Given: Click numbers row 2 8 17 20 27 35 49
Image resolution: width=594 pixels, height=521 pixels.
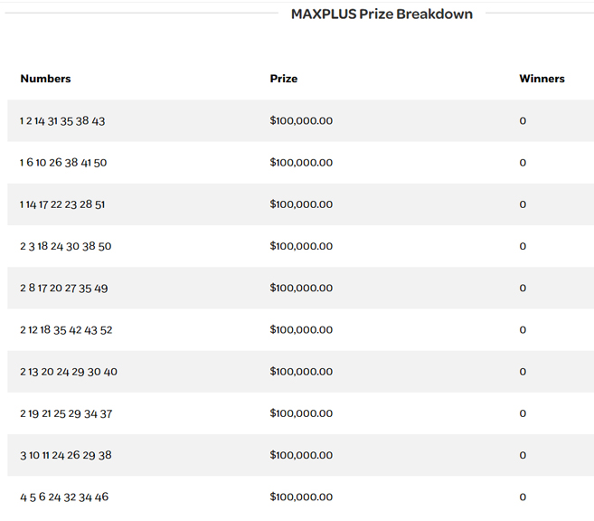Looking at the screenshot, I should 64,289.
